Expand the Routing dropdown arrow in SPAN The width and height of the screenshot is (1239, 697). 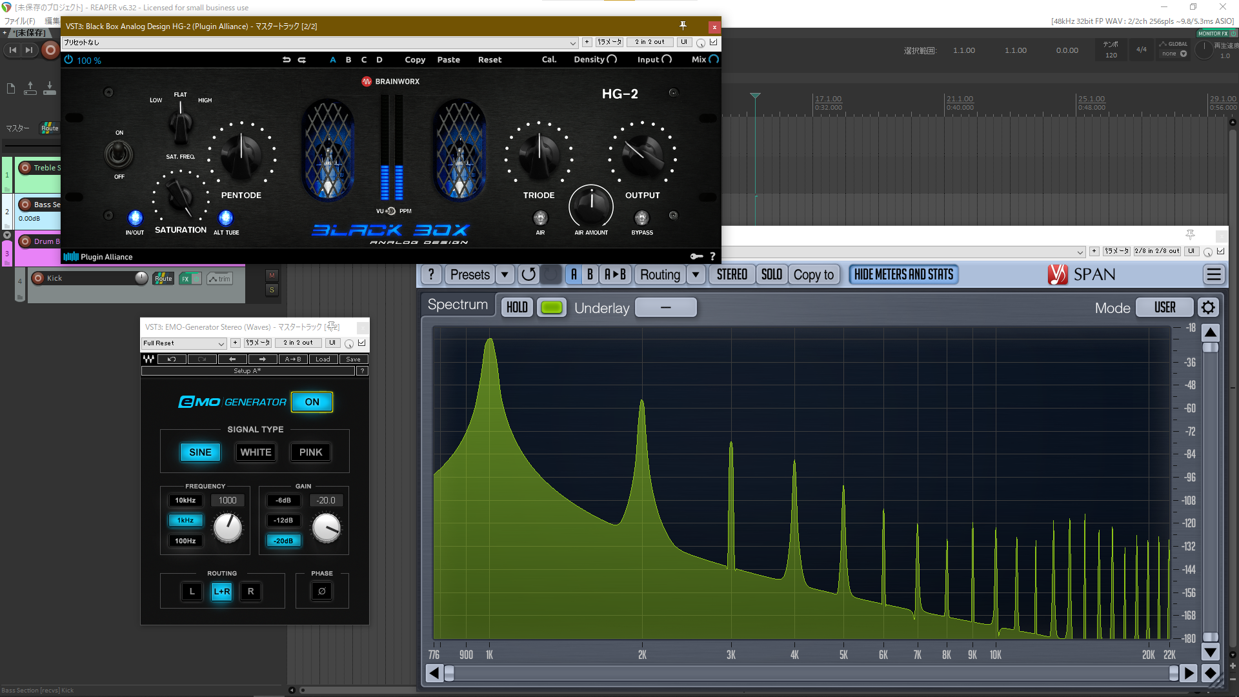click(x=696, y=275)
